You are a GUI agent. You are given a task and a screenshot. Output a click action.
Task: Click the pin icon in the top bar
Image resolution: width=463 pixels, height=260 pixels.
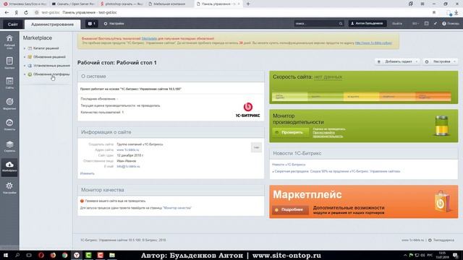tap(436, 24)
